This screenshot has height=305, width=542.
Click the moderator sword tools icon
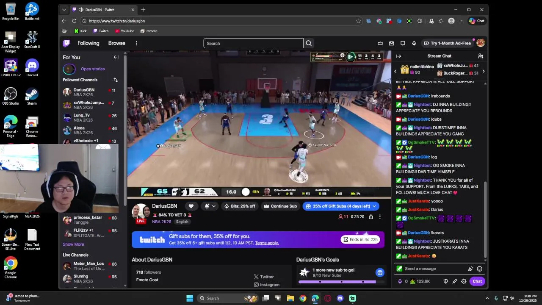pos(455,281)
